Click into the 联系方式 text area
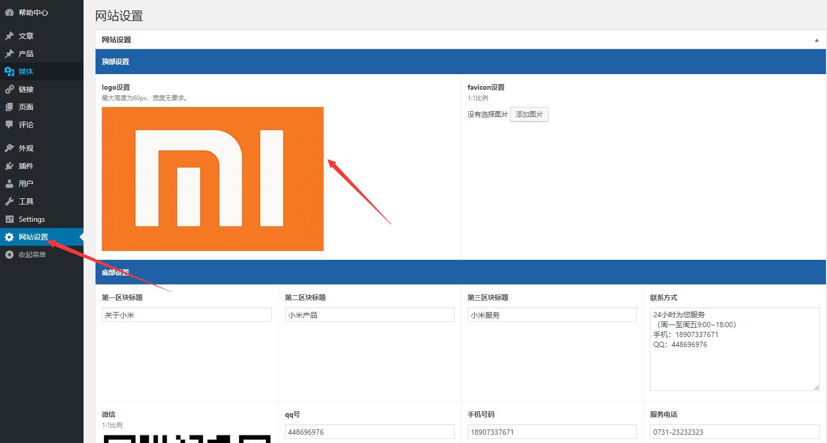Image resolution: width=827 pixels, height=443 pixels. [735, 349]
